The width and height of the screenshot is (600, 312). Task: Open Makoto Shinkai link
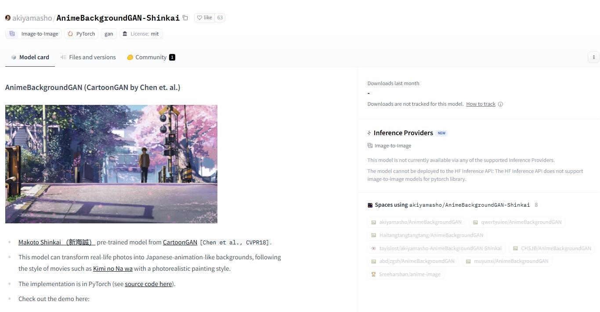coord(57,242)
